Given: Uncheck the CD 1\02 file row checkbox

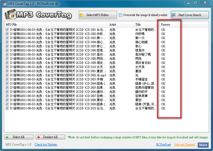Looking at the screenshot, I should (x=7, y=34).
